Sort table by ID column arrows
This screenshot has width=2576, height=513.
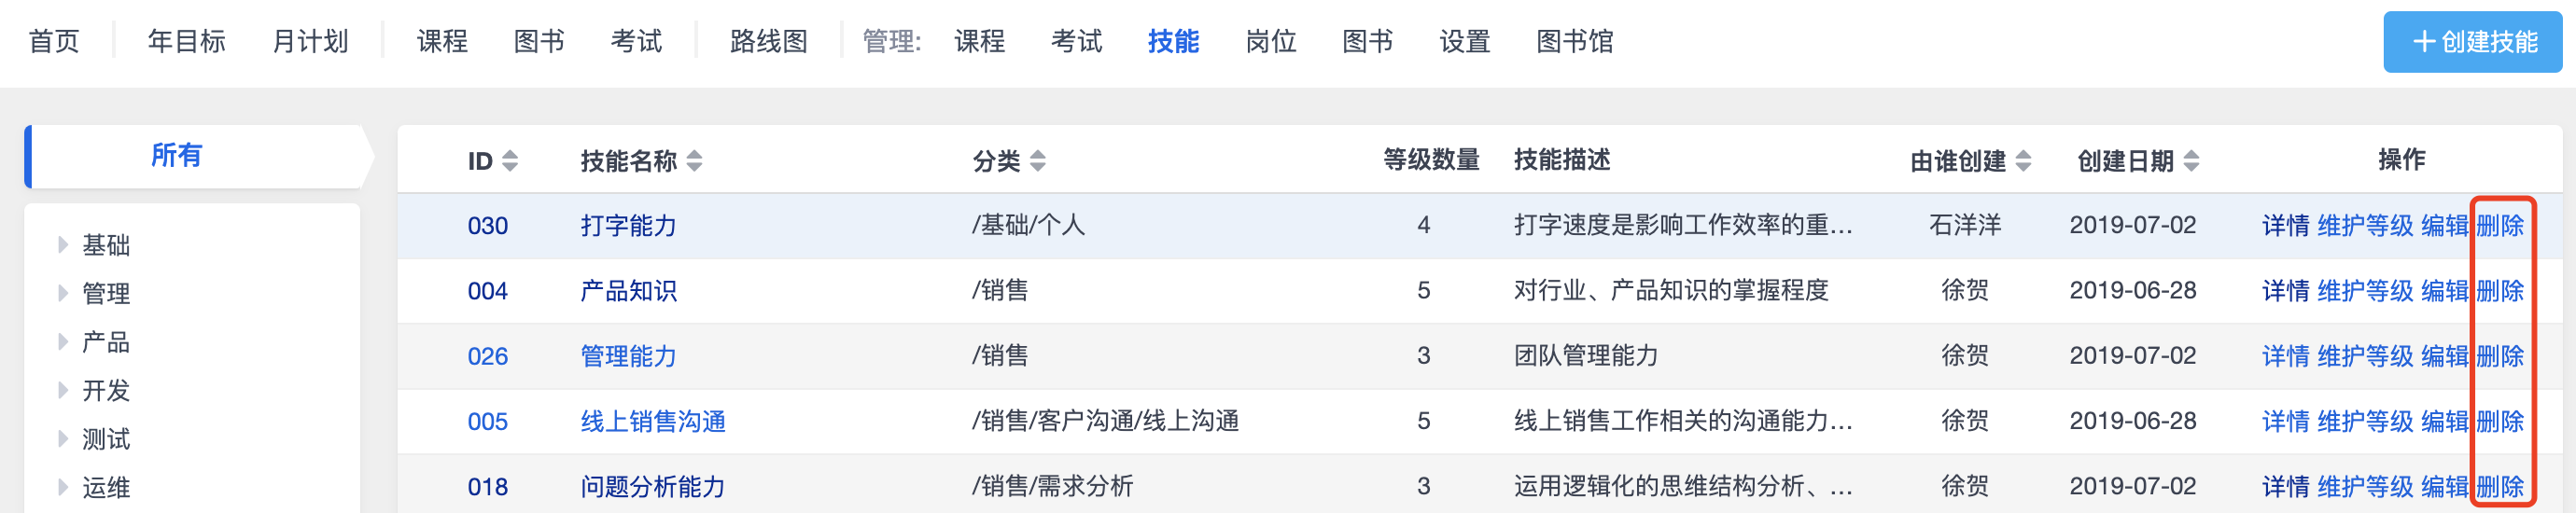510,161
